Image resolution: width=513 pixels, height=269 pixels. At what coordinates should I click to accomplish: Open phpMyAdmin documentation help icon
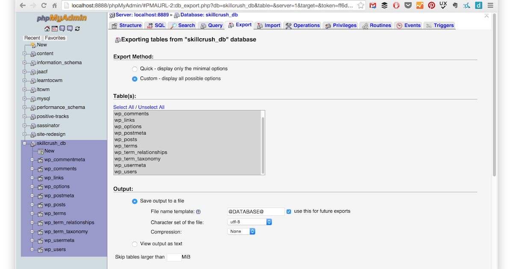click(x=62, y=28)
